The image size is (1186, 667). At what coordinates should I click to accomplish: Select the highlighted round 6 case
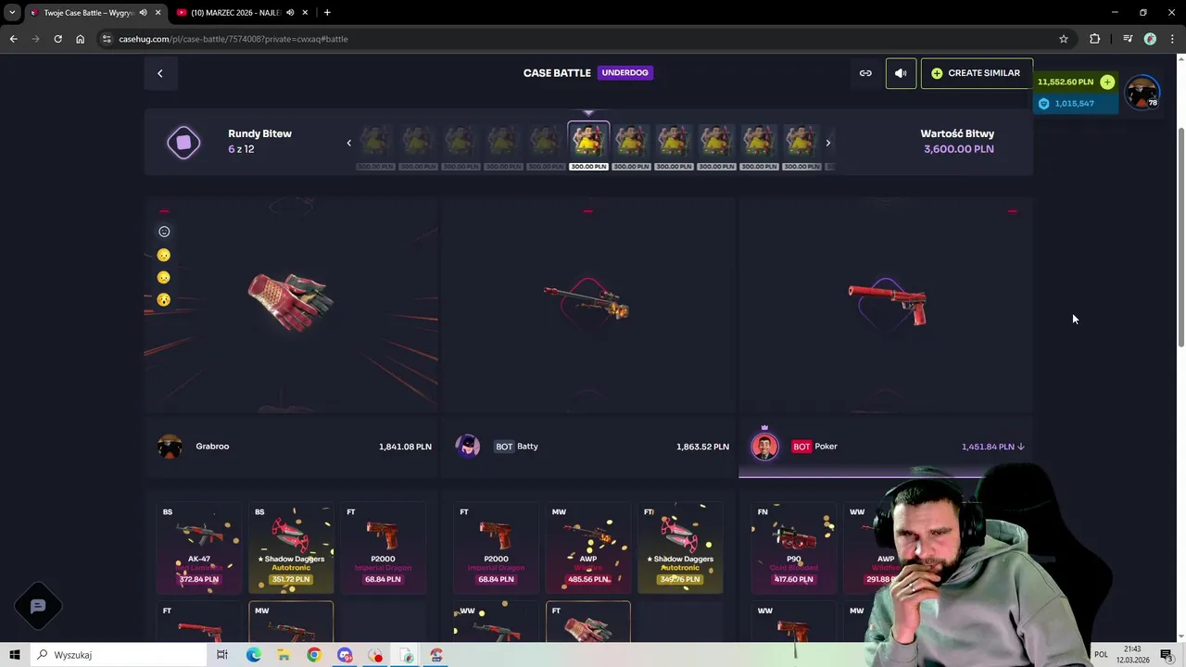(x=588, y=145)
